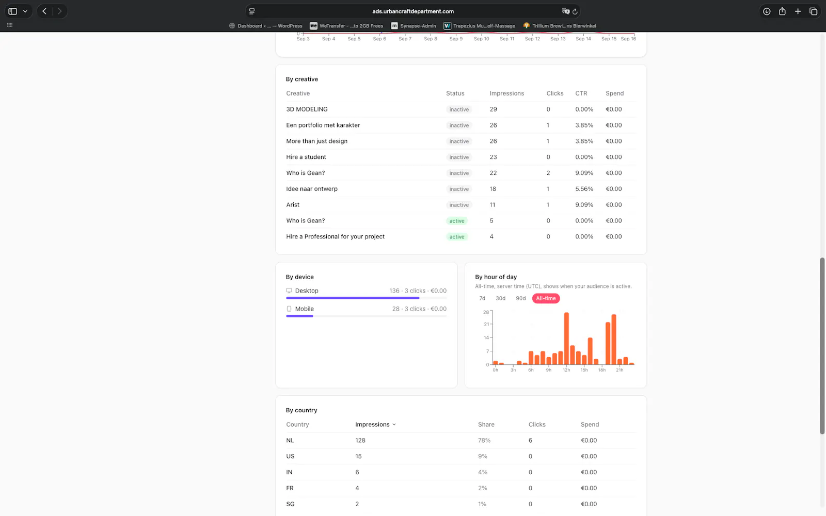
Task: Click the Een portfolio met karakter creative
Action: (323, 125)
